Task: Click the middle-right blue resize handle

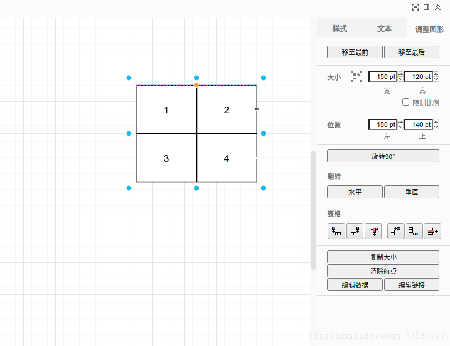Action: (x=264, y=133)
